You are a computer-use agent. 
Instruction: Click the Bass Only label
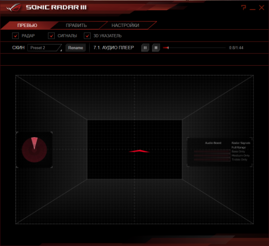(x=238, y=151)
